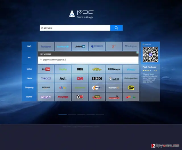Open the Myspace tile

click(97, 46)
